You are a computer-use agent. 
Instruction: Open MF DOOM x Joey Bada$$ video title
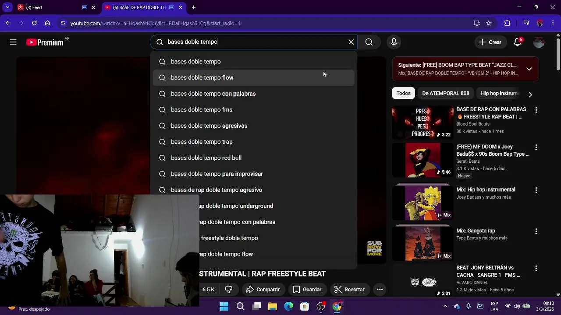(x=493, y=150)
